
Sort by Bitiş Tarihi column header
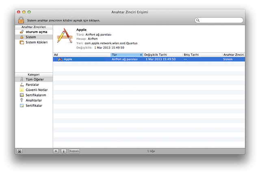(202, 55)
